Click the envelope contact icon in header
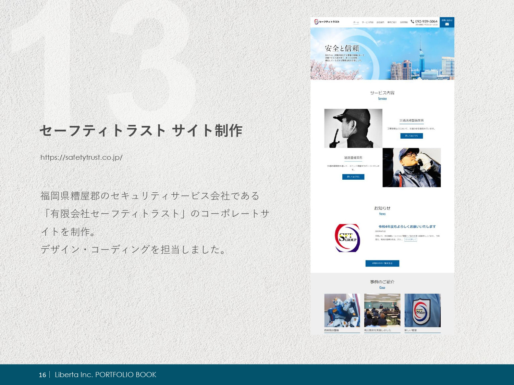Screen dimensions: 514x385 pyautogui.click(x=447, y=24)
